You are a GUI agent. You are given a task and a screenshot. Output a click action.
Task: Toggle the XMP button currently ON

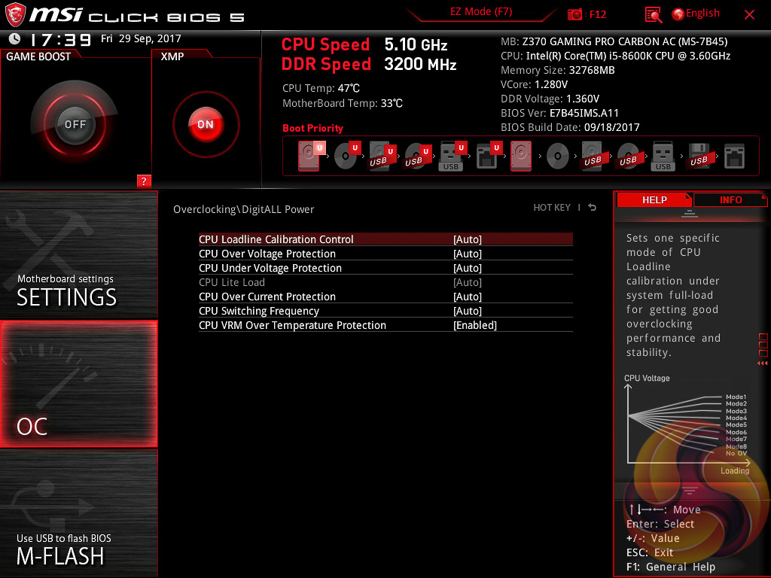coord(206,124)
